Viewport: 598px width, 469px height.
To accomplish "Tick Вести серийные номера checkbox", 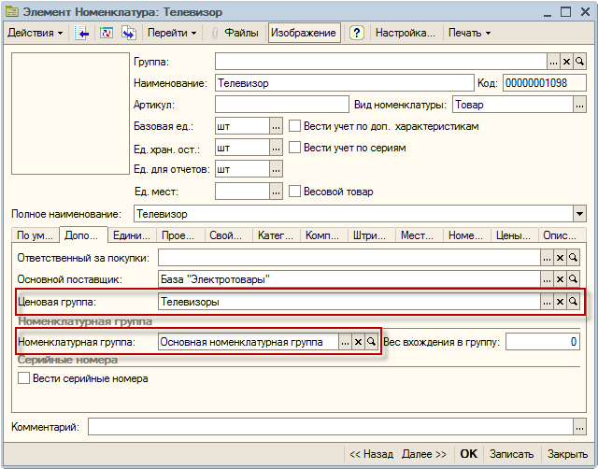I will click(x=23, y=378).
